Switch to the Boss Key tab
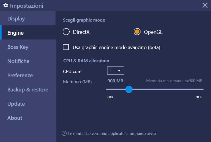The height and width of the screenshot is (142, 211). click(x=28, y=47)
